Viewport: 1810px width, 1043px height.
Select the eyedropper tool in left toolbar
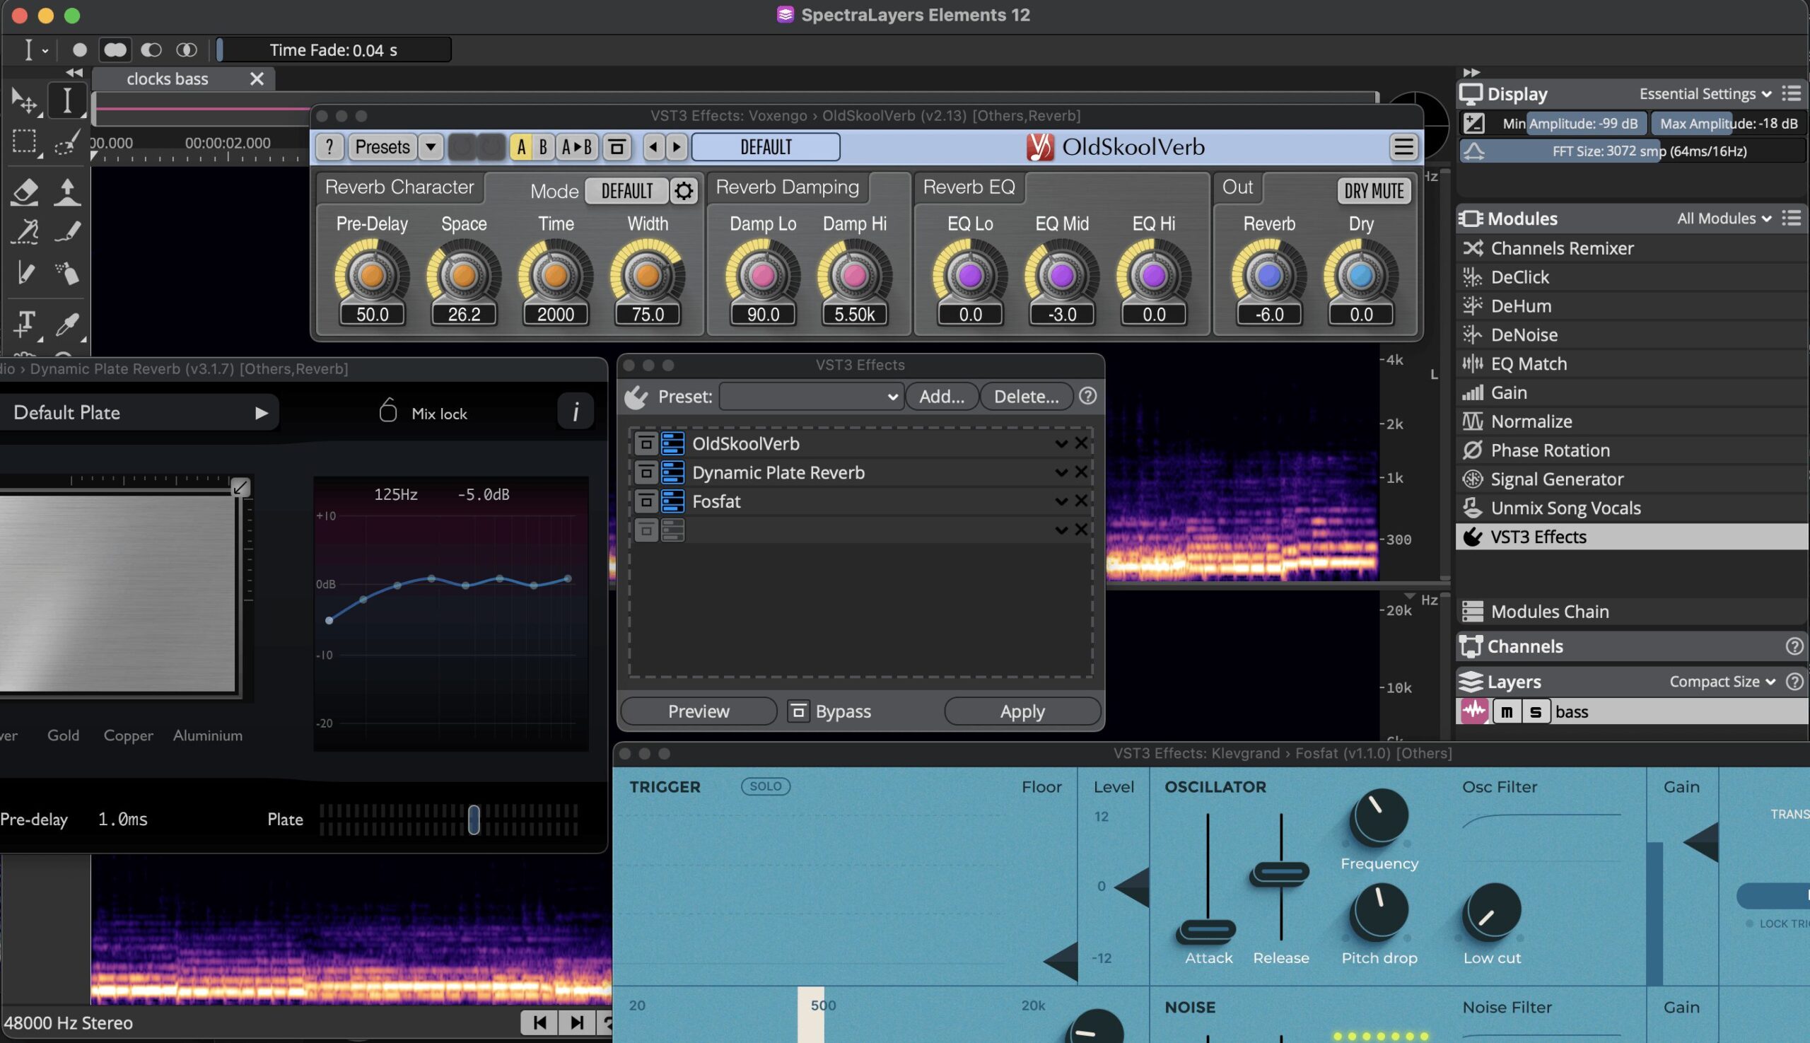click(67, 325)
